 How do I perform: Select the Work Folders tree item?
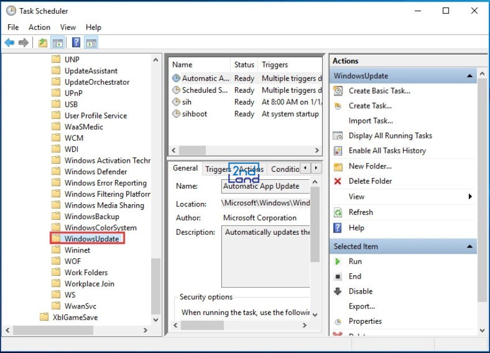coord(86,272)
